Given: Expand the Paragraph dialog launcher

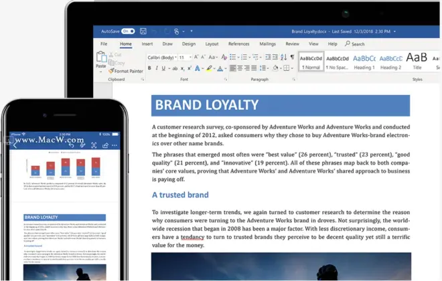Looking at the screenshot, I should click(x=294, y=80).
